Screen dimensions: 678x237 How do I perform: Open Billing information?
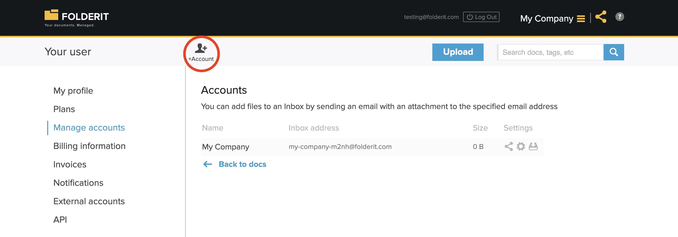(89, 146)
